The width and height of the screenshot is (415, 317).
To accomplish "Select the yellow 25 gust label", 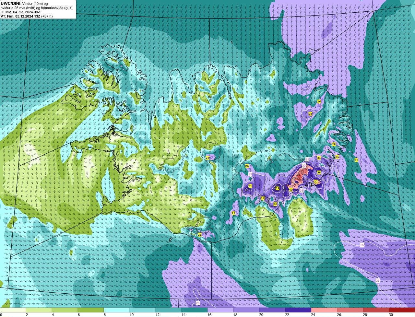I will pyautogui.click(x=356, y=160).
